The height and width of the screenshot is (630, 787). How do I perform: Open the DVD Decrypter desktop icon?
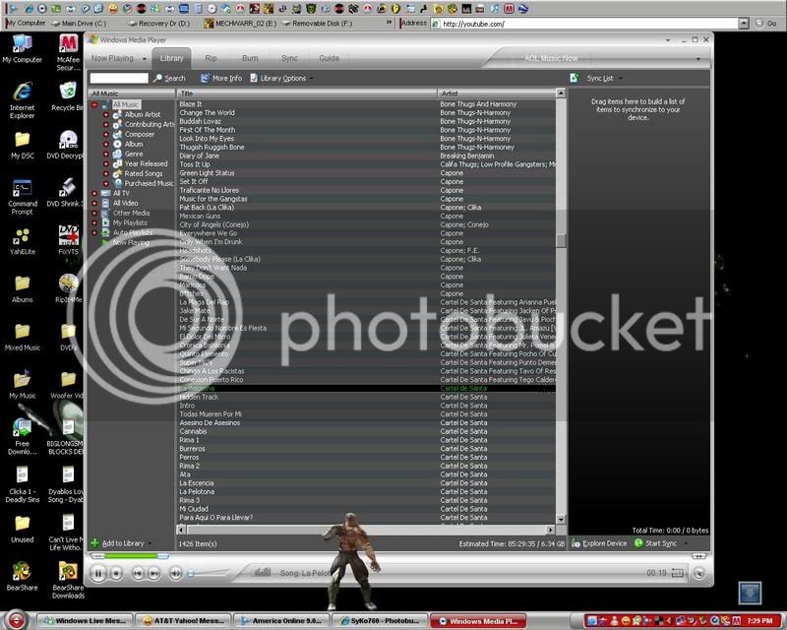point(66,145)
